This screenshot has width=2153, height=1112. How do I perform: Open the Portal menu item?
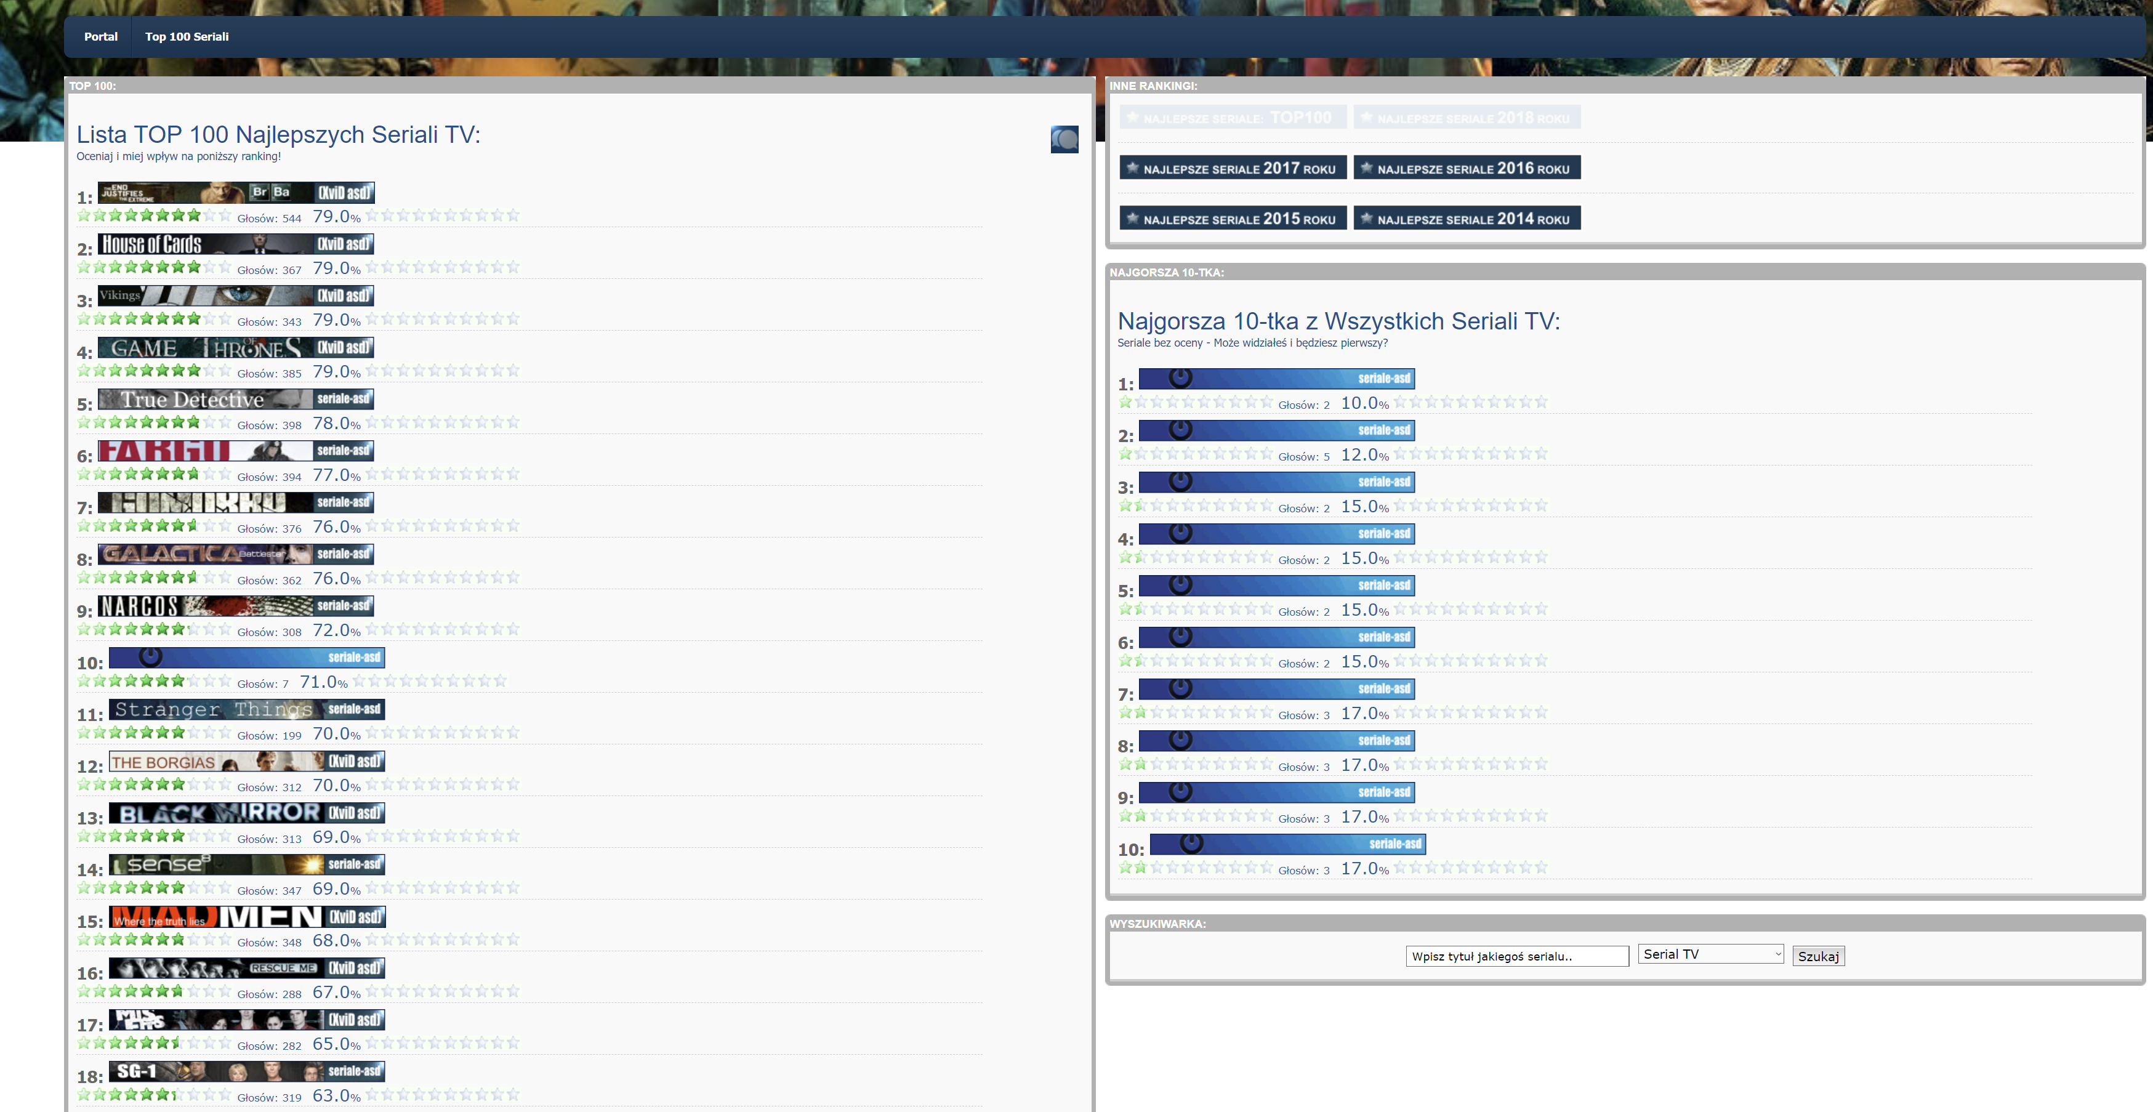100,37
